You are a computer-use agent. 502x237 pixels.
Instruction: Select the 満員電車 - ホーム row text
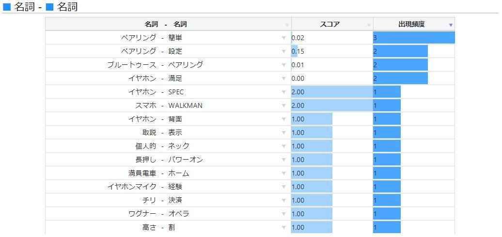click(159, 174)
